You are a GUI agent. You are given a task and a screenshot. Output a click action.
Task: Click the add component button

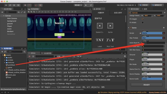tap(146, 85)
